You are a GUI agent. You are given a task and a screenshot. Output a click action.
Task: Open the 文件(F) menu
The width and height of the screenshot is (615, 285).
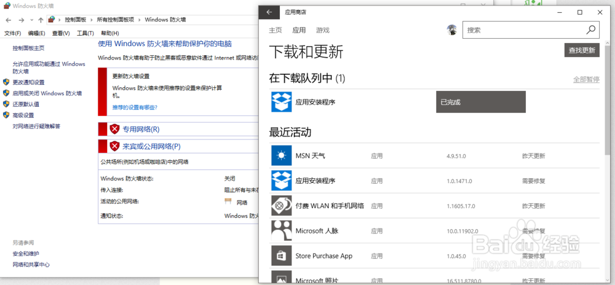click(12, 33)
